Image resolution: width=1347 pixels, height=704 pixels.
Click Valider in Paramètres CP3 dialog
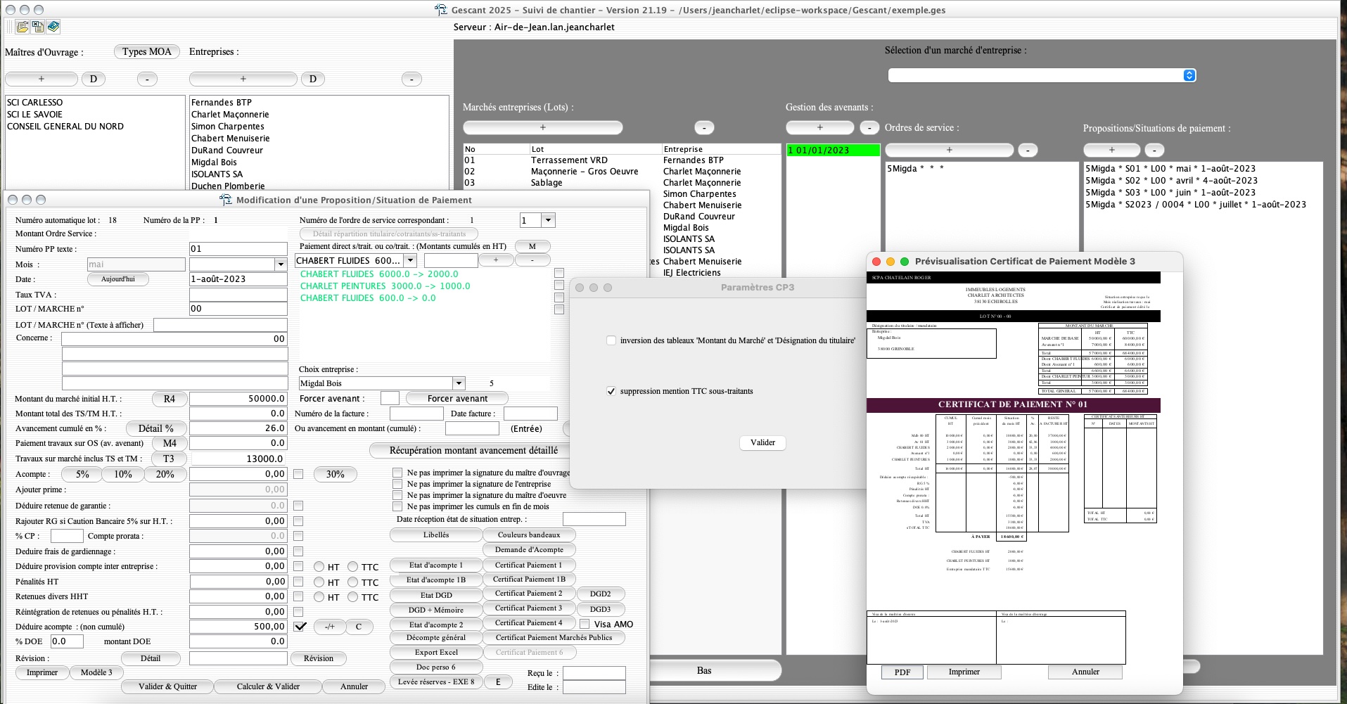[x=762, y=442]
